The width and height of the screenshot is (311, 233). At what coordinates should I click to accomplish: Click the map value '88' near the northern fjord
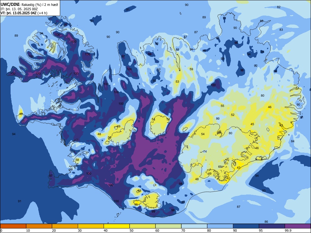click(177, 49)
